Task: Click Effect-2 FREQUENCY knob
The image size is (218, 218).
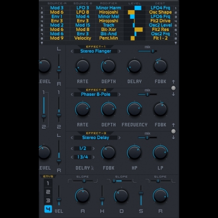Action: click(x=134, y=109)
